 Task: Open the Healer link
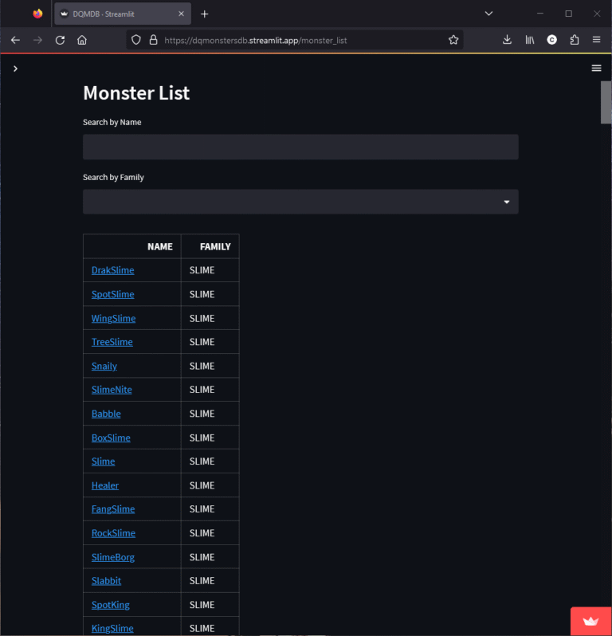105,485
